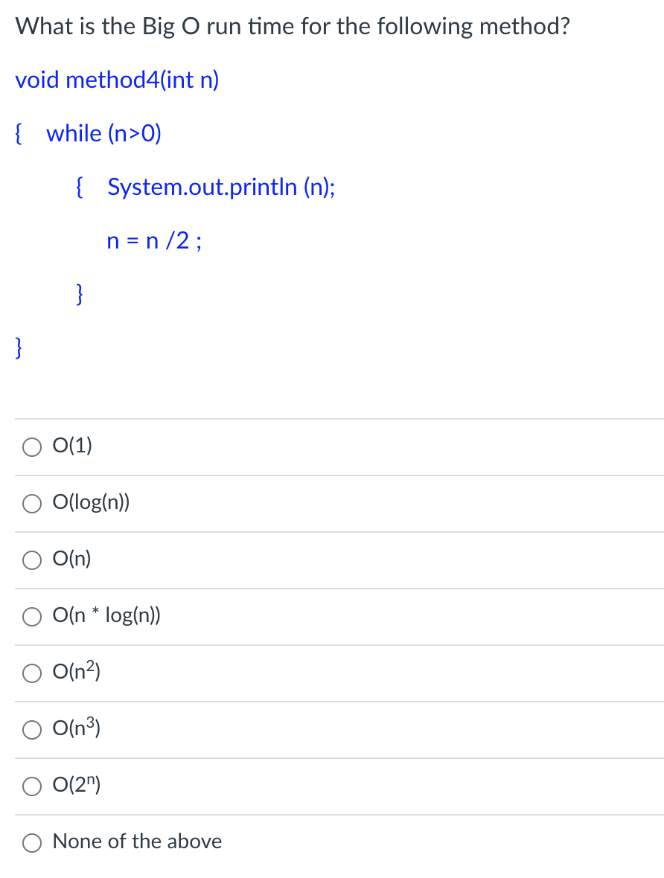Select the O(n²) radio button
Screen dimensions: 664x878
32,673
